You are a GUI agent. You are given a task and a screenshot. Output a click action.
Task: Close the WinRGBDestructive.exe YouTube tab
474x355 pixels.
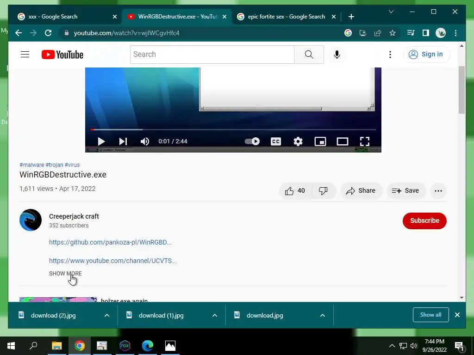225,17
